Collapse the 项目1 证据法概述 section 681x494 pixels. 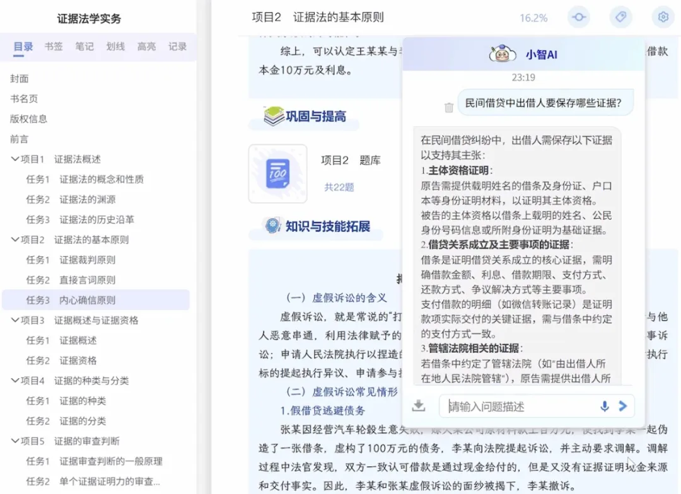pyautogui.click(x=15, y=159)
